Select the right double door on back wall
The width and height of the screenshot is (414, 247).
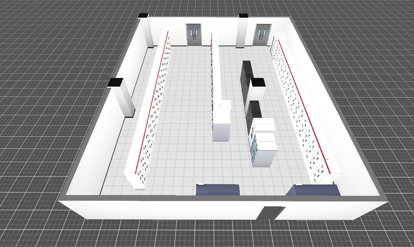point(262,35)
